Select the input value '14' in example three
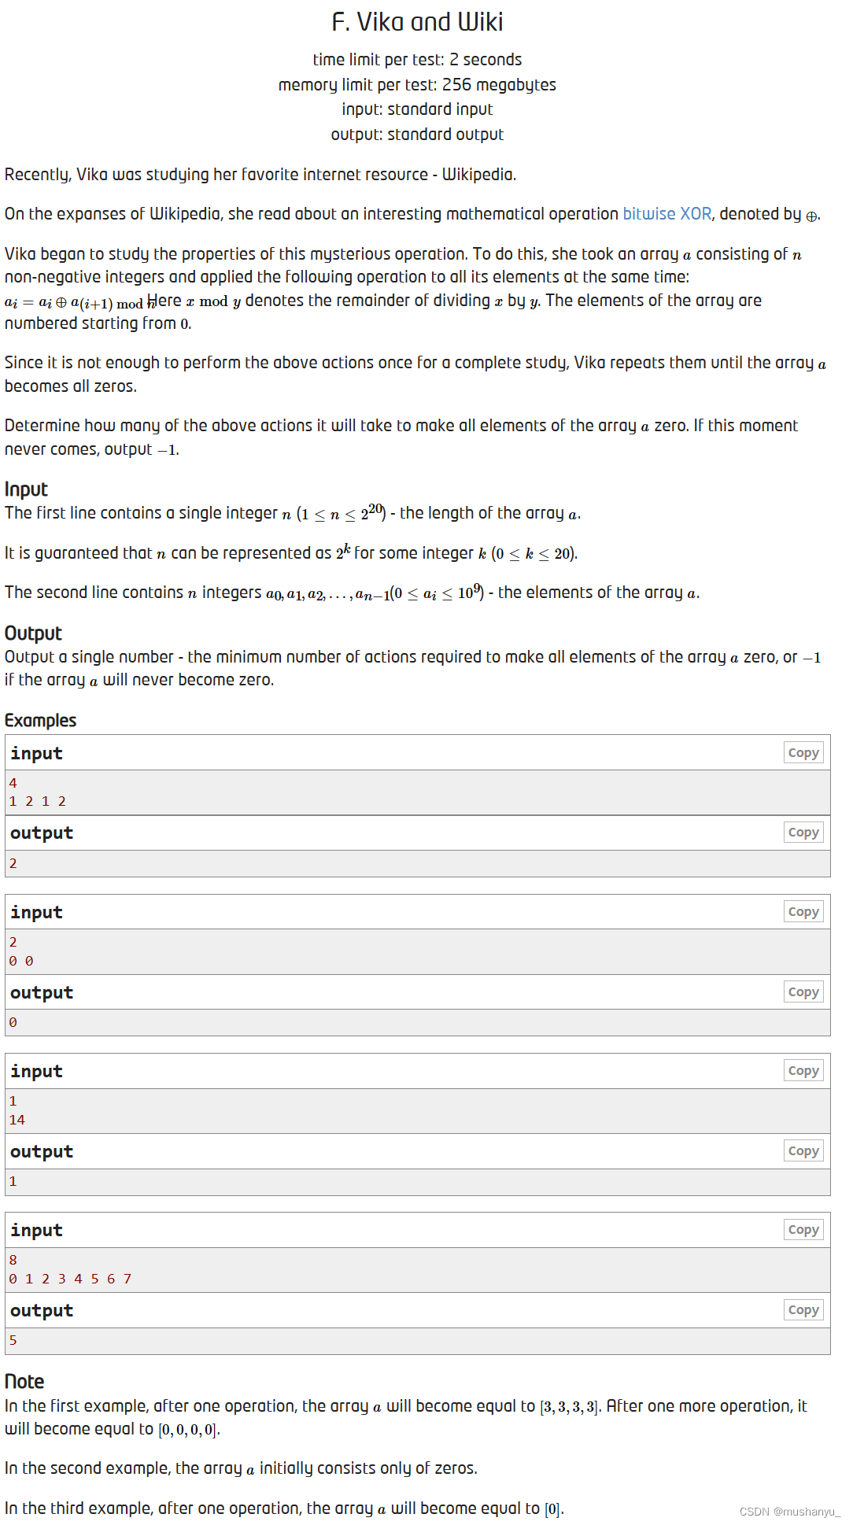This screenshot has height=1525, width=853. 17,1118
